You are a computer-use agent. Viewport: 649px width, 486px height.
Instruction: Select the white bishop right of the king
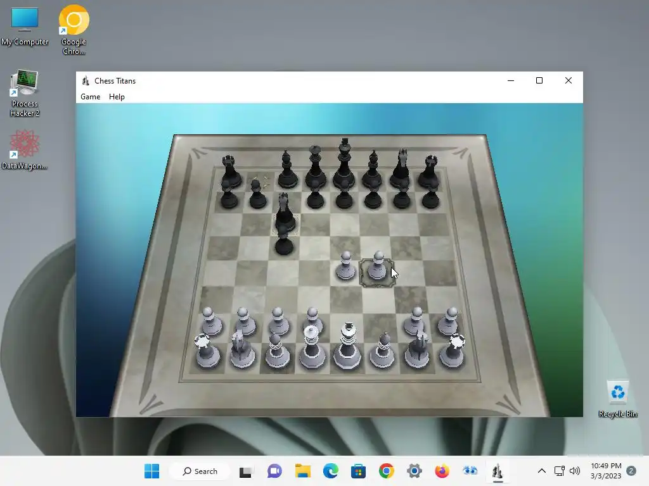point(382,351)
